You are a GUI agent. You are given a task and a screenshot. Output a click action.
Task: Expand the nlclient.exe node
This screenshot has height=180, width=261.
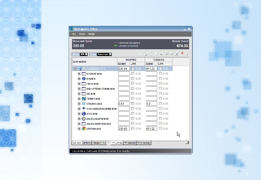[79, 99]
